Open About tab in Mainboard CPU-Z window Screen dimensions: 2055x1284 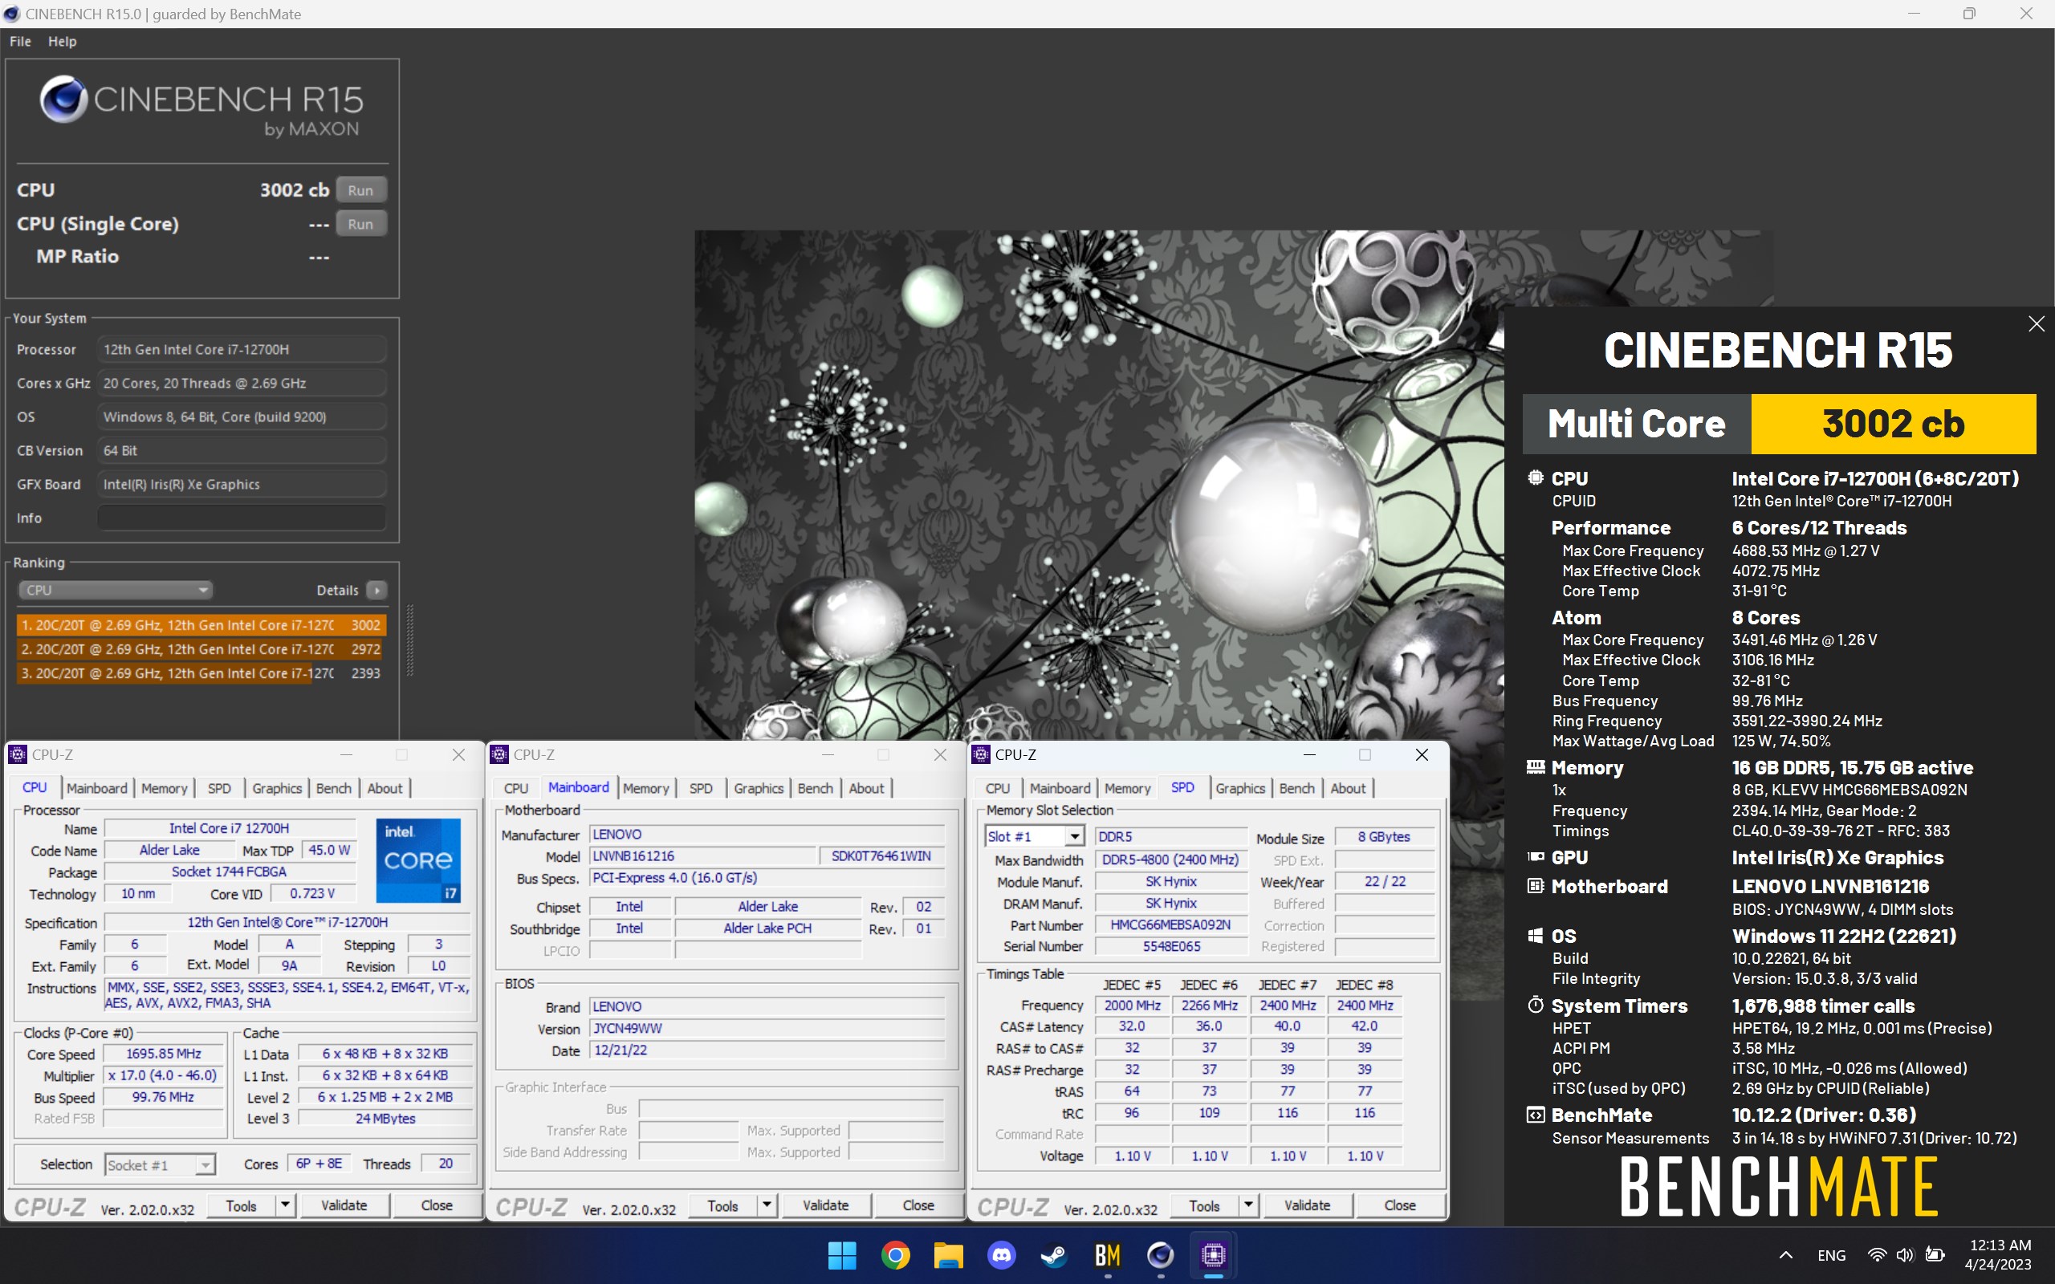866,788
